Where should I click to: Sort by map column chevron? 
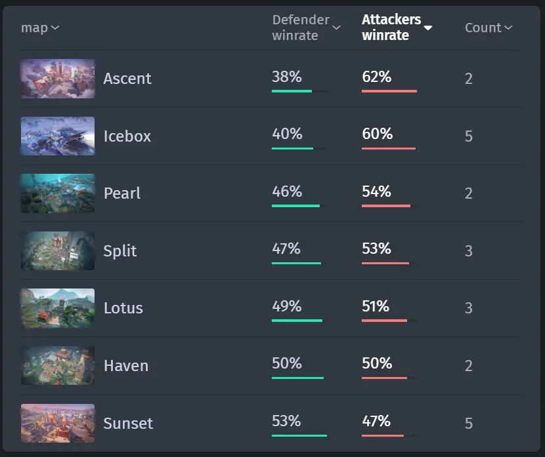click(55, 28)
